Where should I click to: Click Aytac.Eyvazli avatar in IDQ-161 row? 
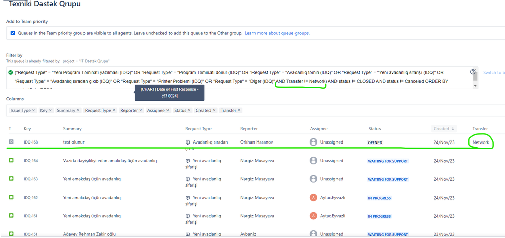(x=313, y=215)
